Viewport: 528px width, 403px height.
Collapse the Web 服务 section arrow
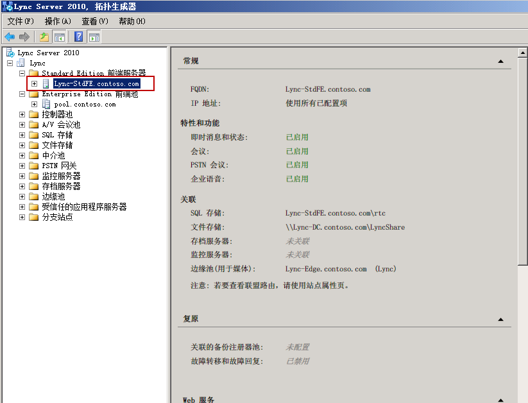coord(500,400)
